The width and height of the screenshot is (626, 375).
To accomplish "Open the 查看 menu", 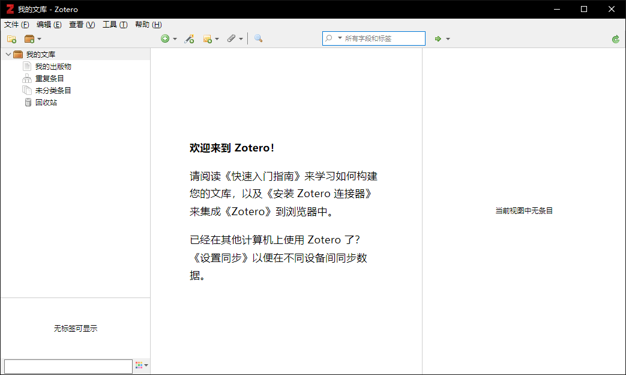I will 82,25.
